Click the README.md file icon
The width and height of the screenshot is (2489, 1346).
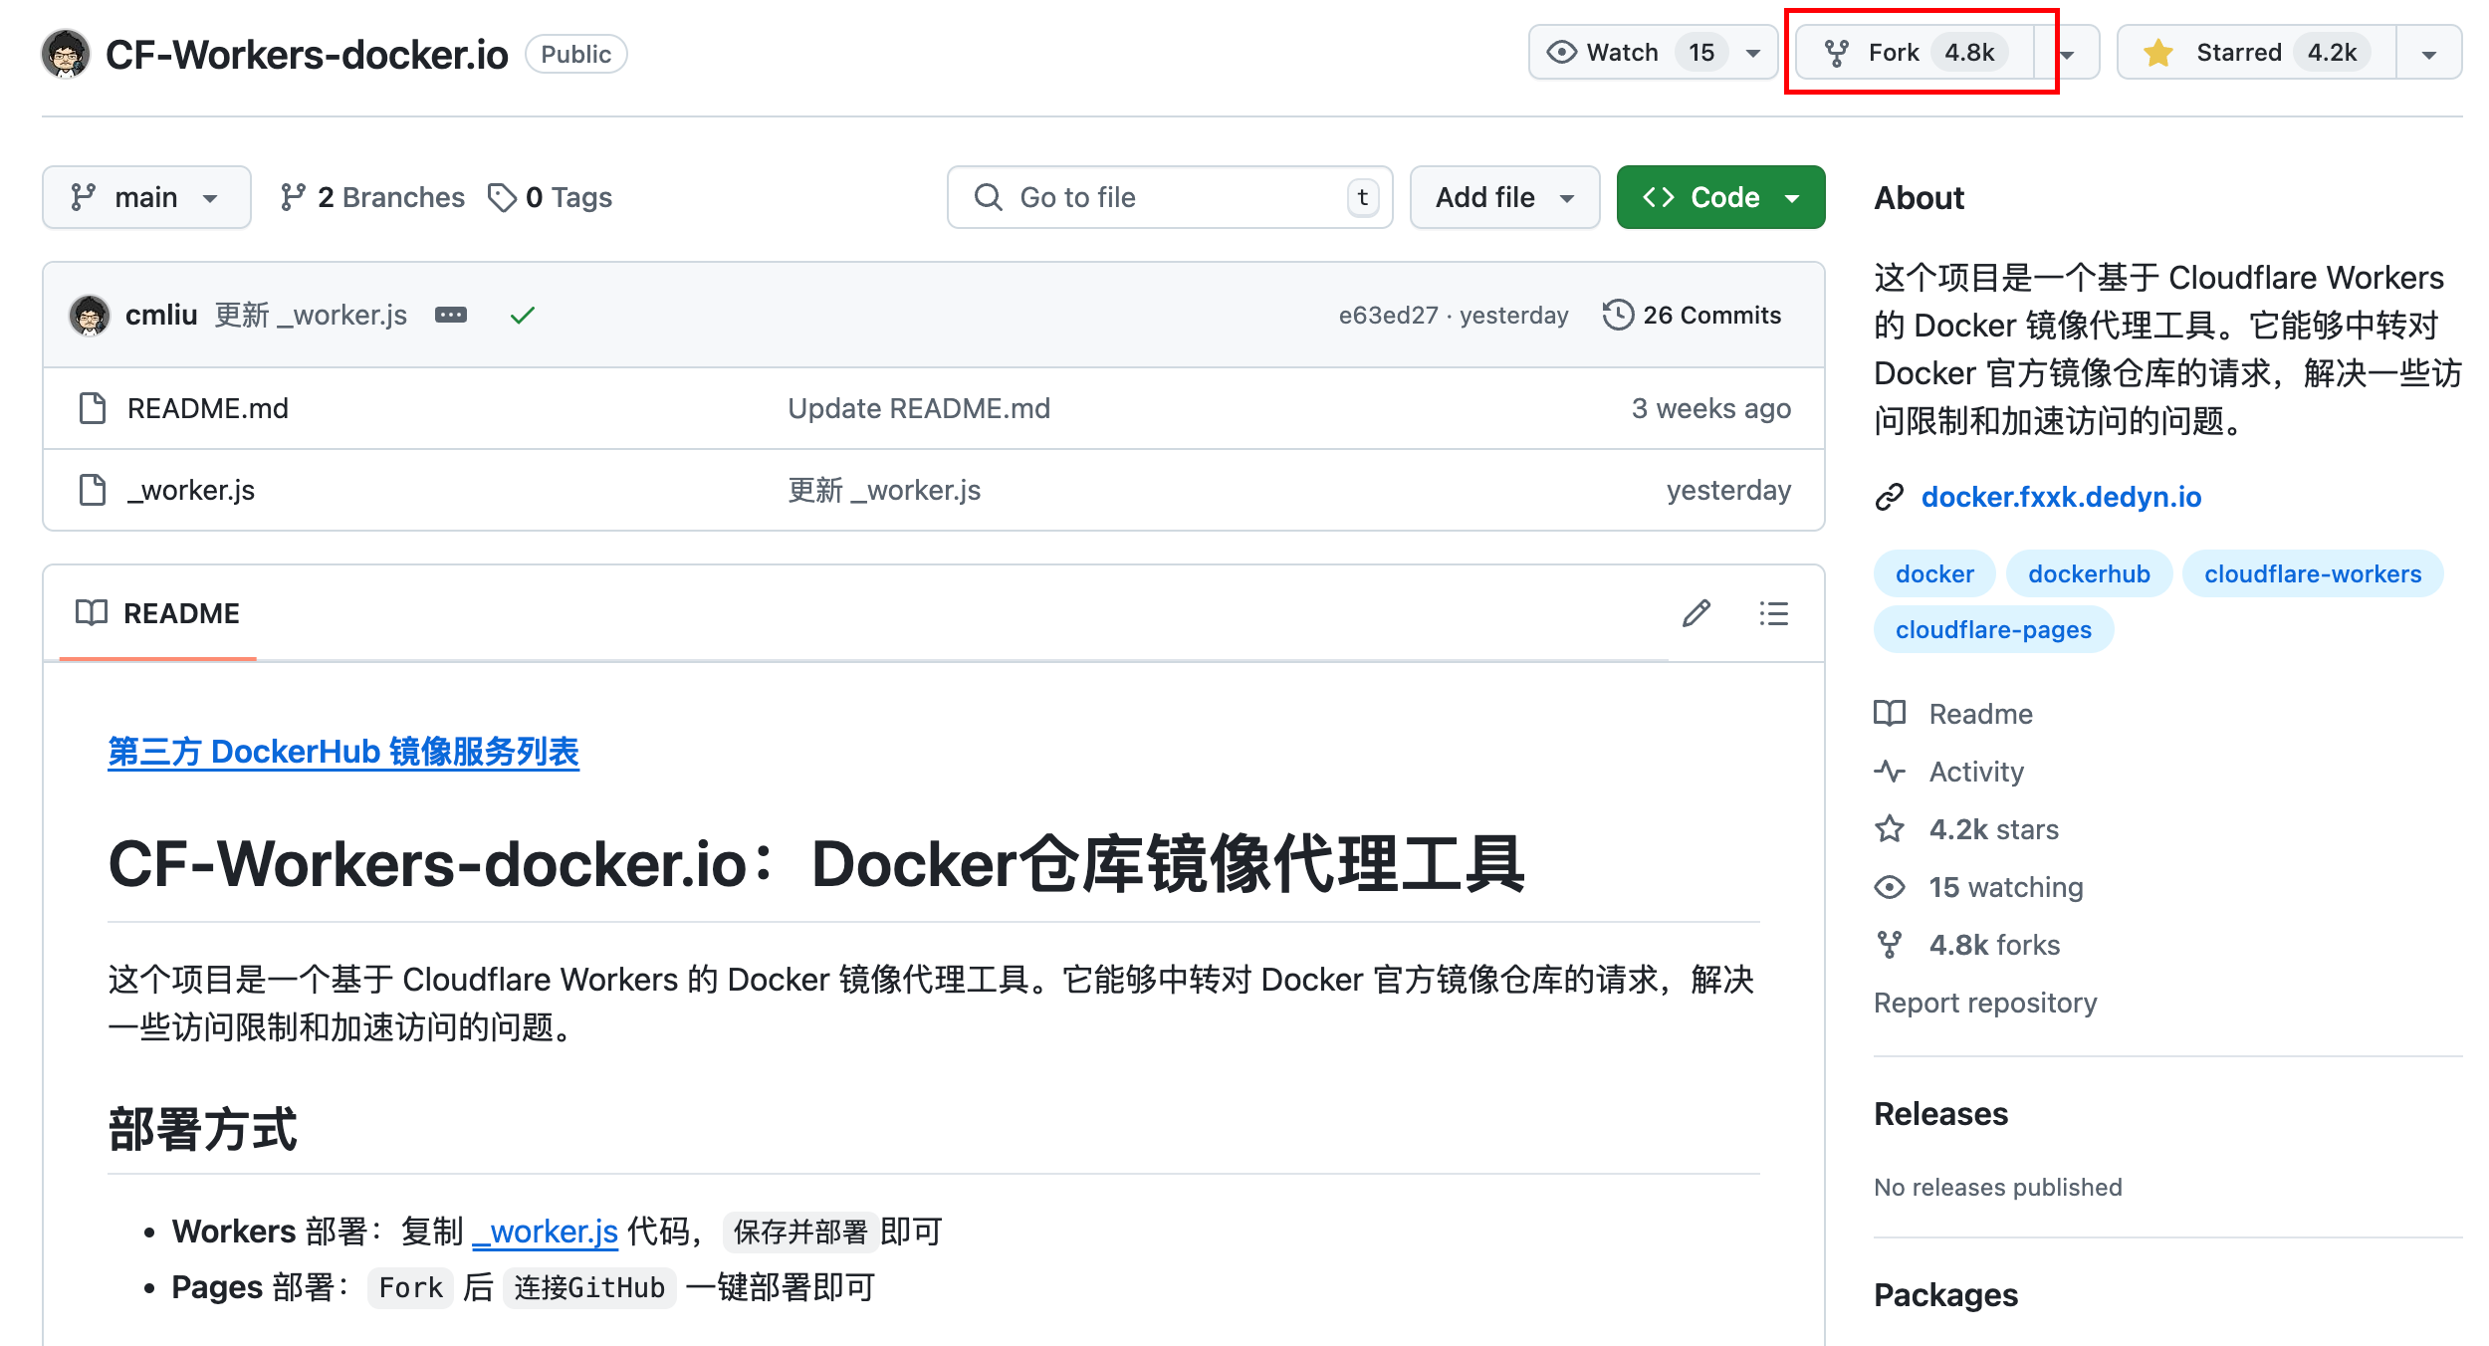[x=93, y=408]
